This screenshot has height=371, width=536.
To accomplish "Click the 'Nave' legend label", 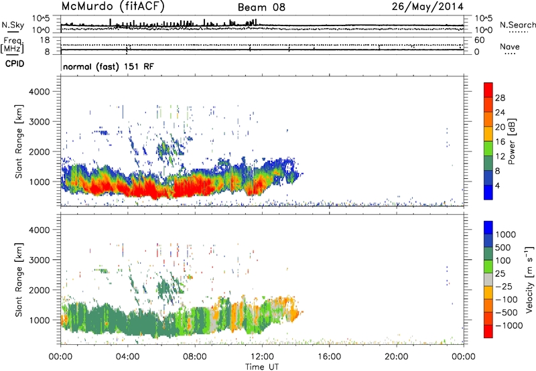I will coord(510,46).
